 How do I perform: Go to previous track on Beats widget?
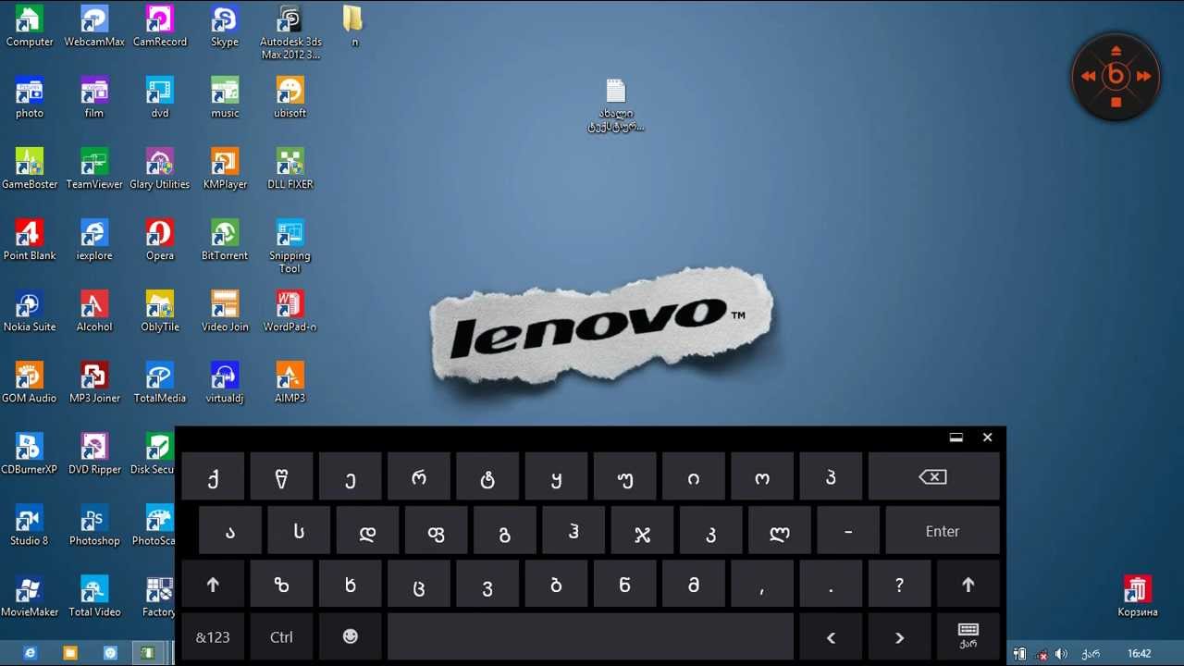pyautogui.click(x=1089, y=77)
